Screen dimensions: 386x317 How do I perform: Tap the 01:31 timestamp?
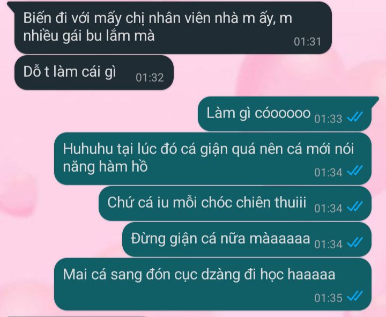[x=308, y=42]
